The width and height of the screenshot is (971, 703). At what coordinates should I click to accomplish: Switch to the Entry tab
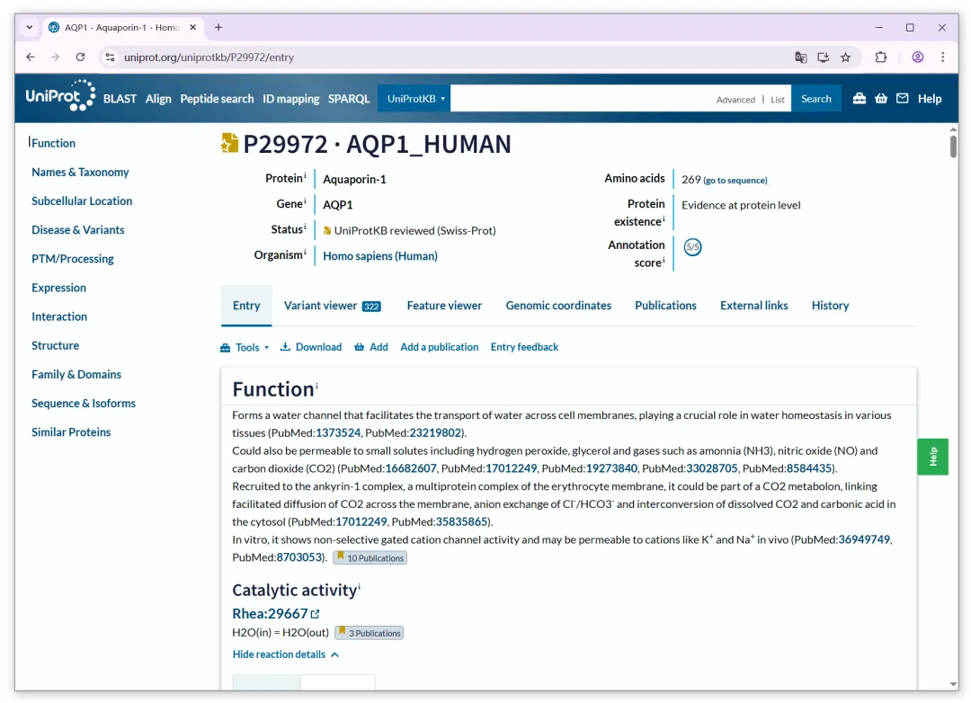point(246,306)
